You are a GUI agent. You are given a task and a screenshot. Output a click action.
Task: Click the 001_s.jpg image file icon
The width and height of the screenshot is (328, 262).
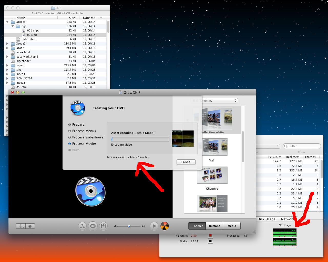(x=24, y=30)
